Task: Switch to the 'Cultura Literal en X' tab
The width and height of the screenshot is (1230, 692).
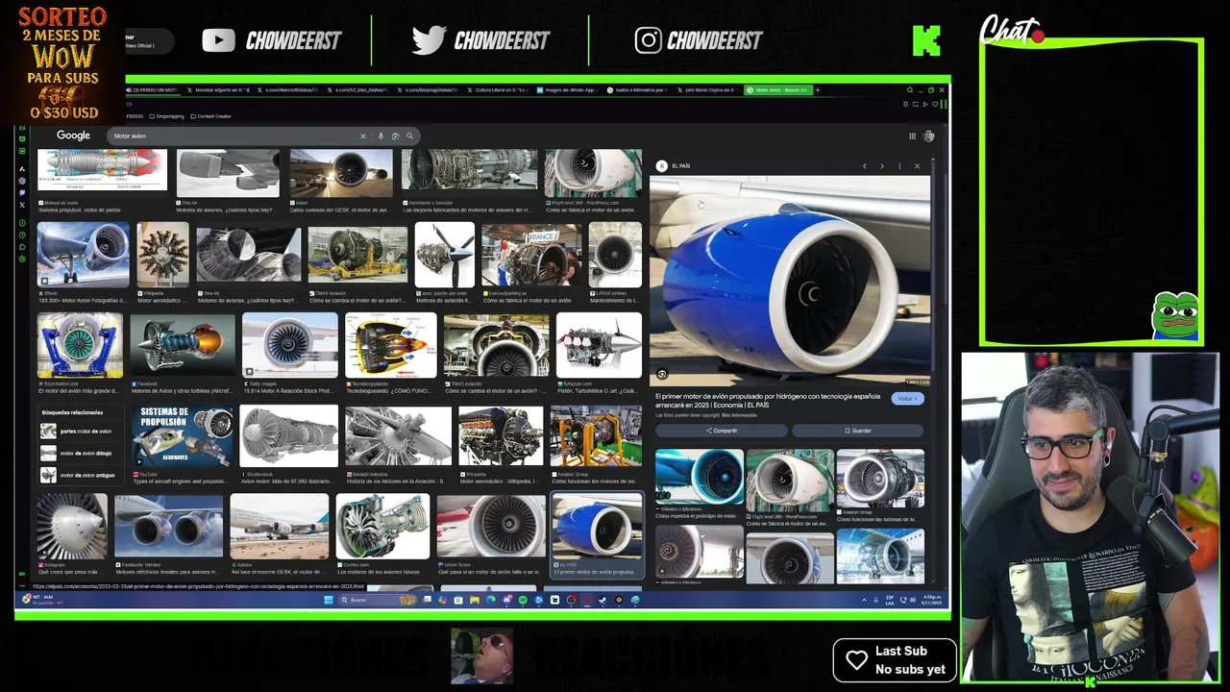Action: pos(499,89)
